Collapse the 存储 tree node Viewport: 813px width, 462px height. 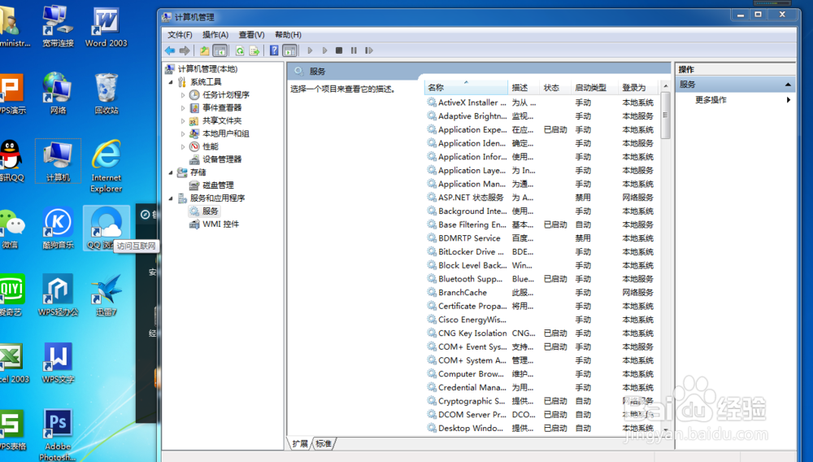coord(171,172)
